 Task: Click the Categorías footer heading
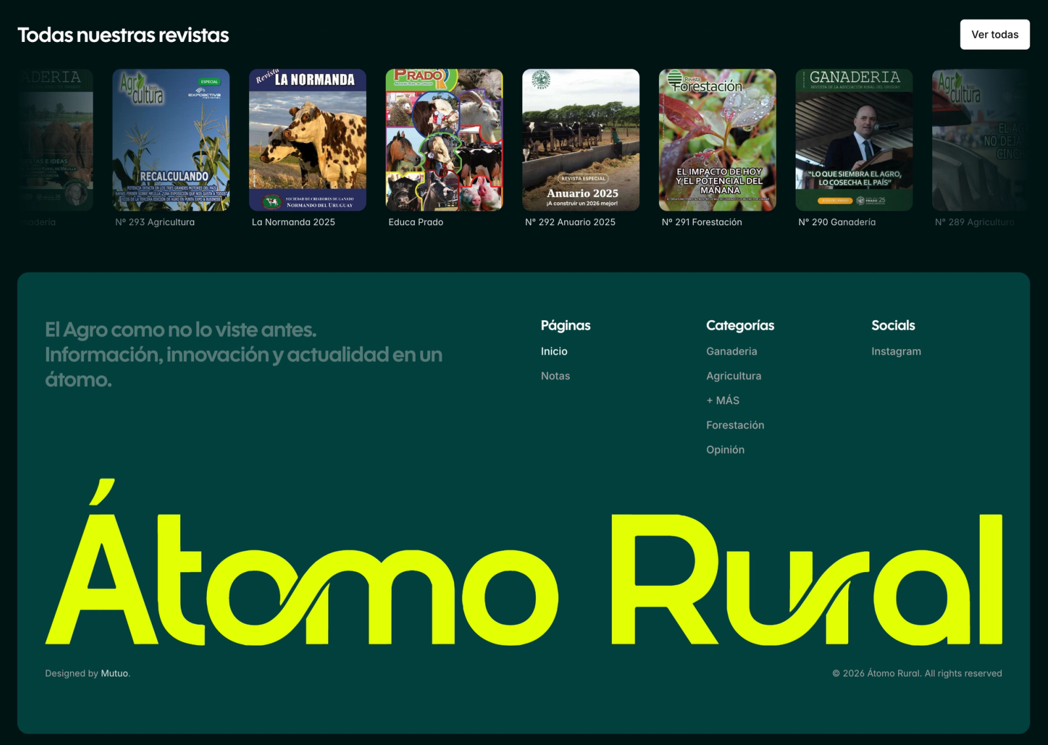coord(740,325)
